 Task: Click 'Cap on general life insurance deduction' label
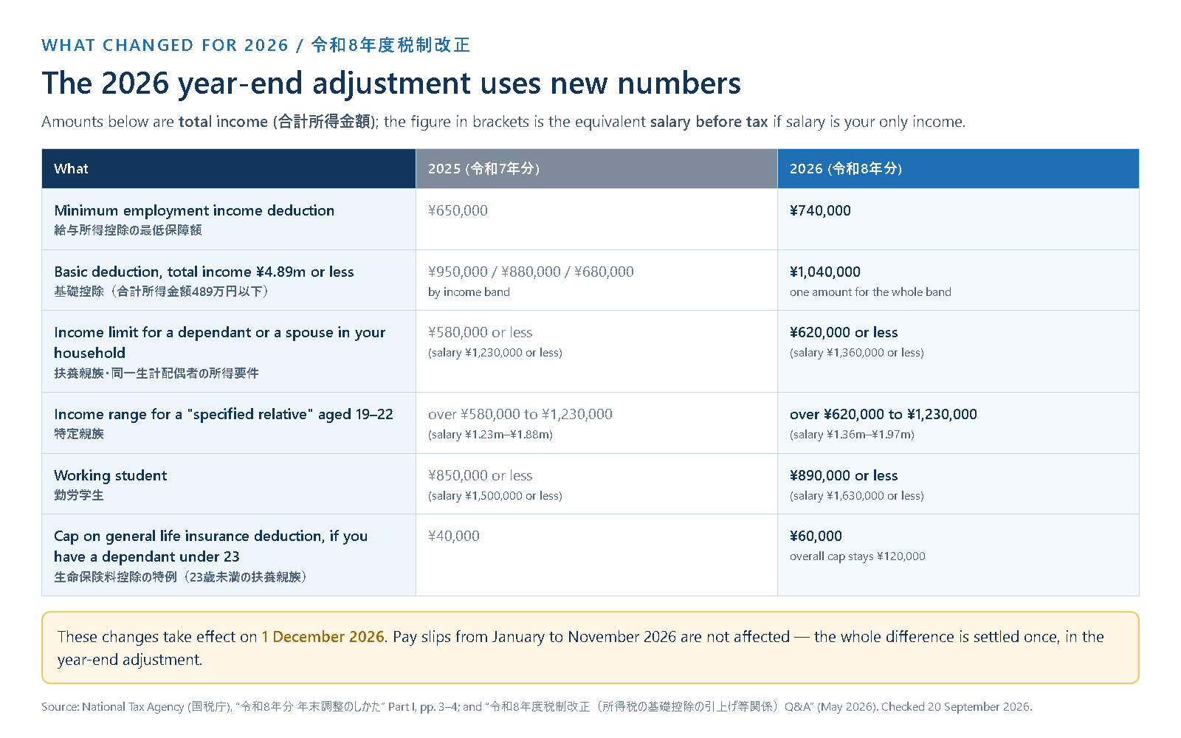[210, 546]
